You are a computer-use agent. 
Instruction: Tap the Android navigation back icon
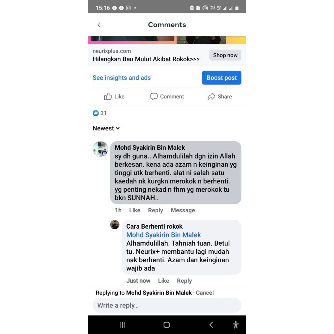tap(211, 325)
